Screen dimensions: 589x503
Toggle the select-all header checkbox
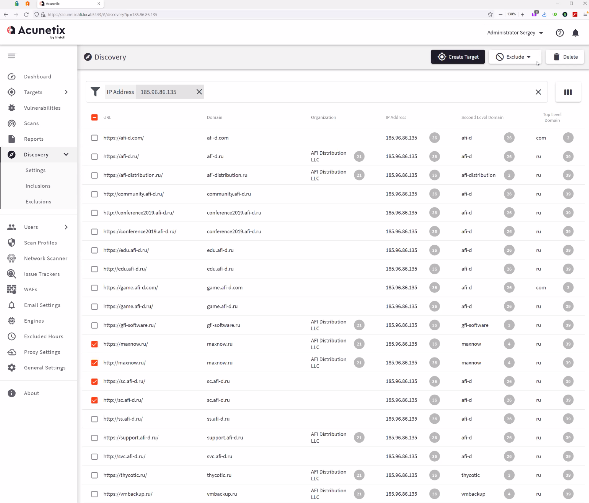click(x=94, y=117)
